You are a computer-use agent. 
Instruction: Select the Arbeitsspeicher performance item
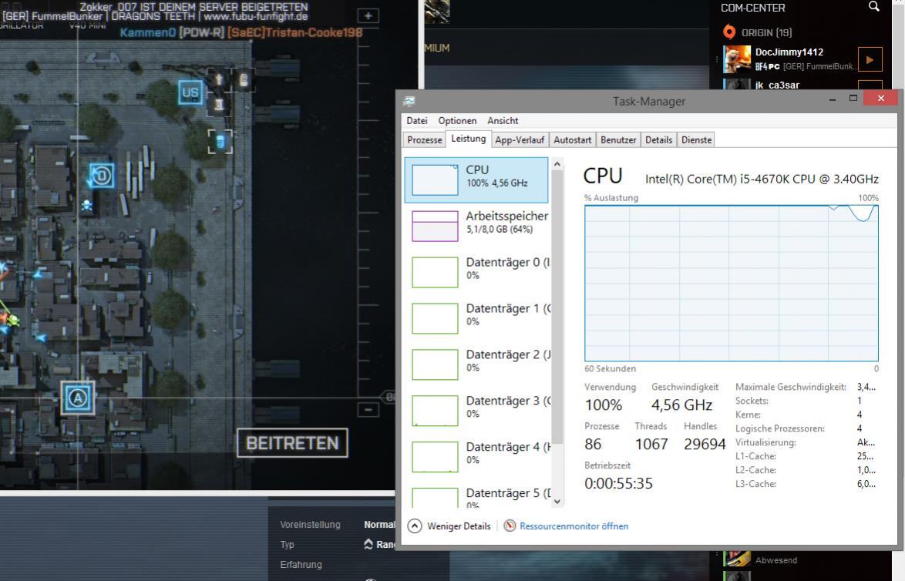click(x=476, y=226)
